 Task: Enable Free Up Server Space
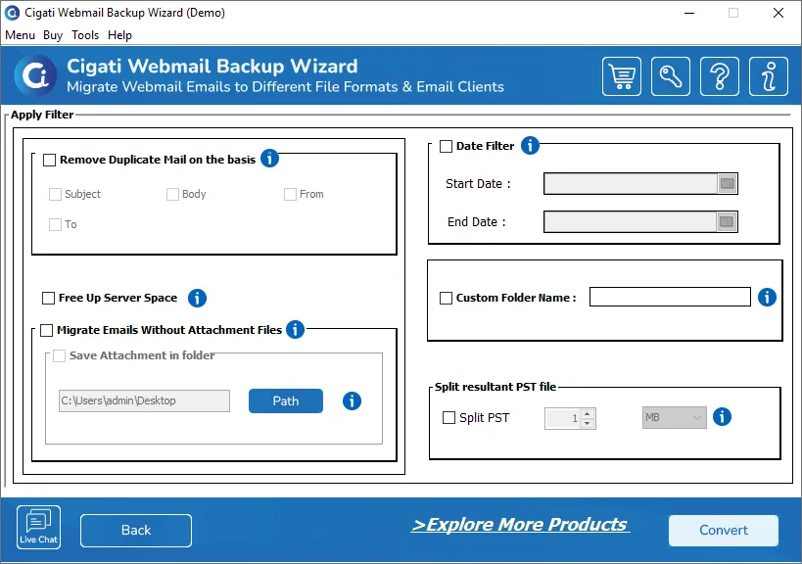(48, 298)
